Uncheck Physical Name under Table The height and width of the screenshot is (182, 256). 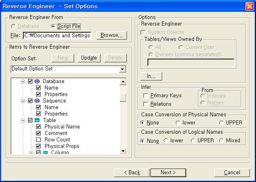(x=39, y=127)
